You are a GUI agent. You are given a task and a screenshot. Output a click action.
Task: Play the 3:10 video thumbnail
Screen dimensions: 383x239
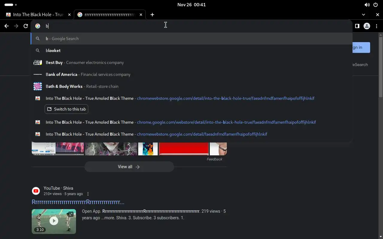(54, 221)
